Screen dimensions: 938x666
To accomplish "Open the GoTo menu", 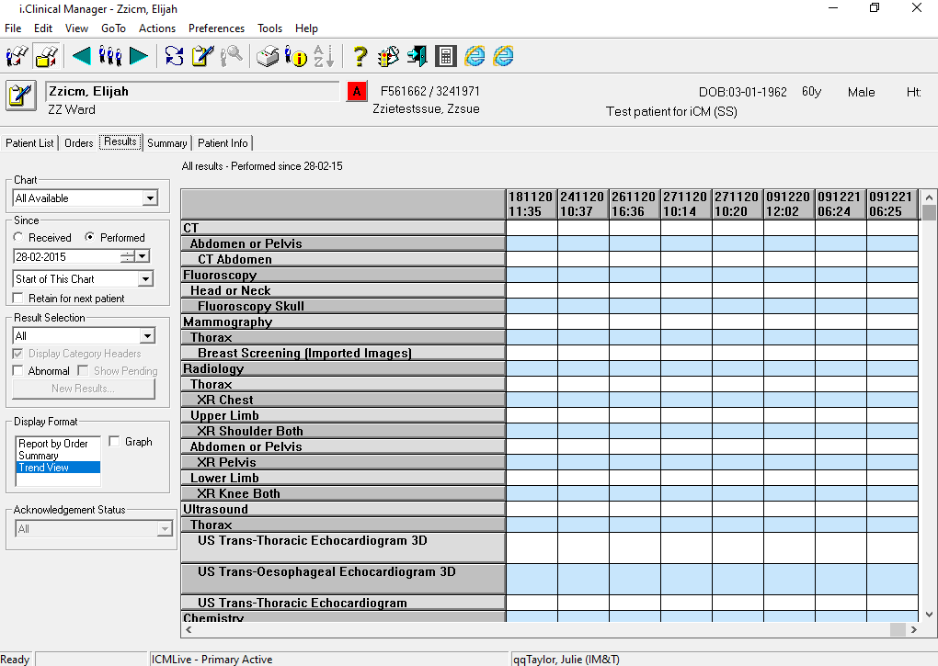I will [114, 28].
